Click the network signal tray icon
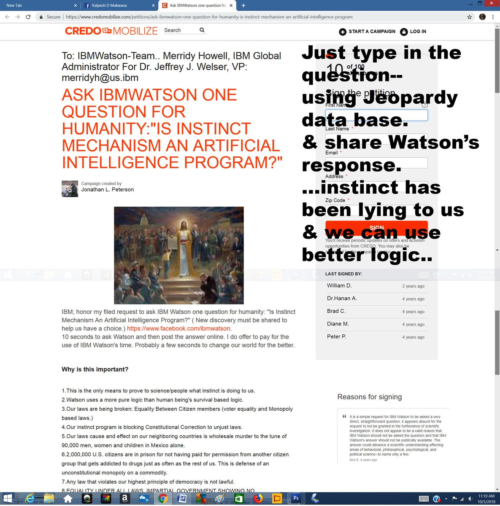The height and width of the screenshot is (506, 500). click(462, 499)
